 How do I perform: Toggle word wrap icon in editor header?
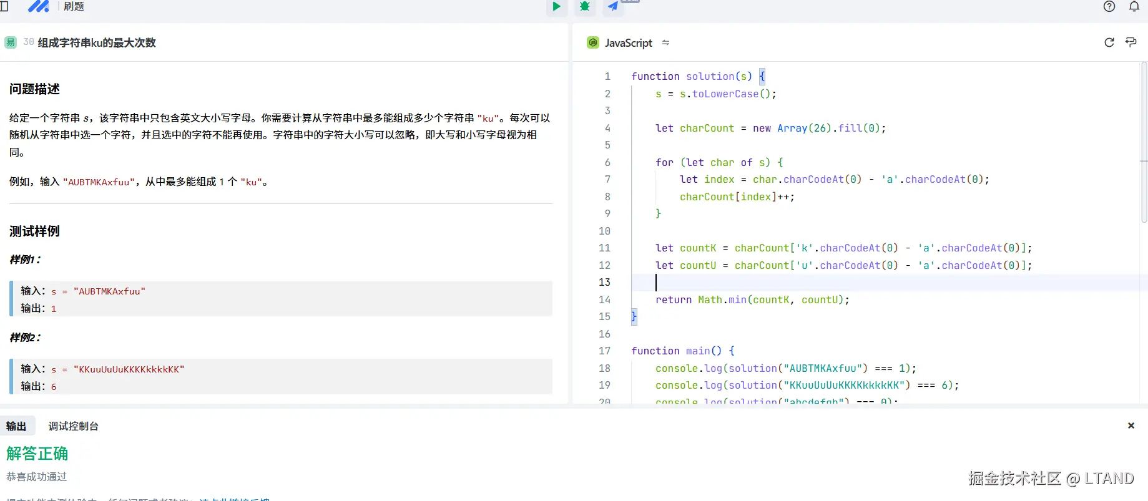1131,42
